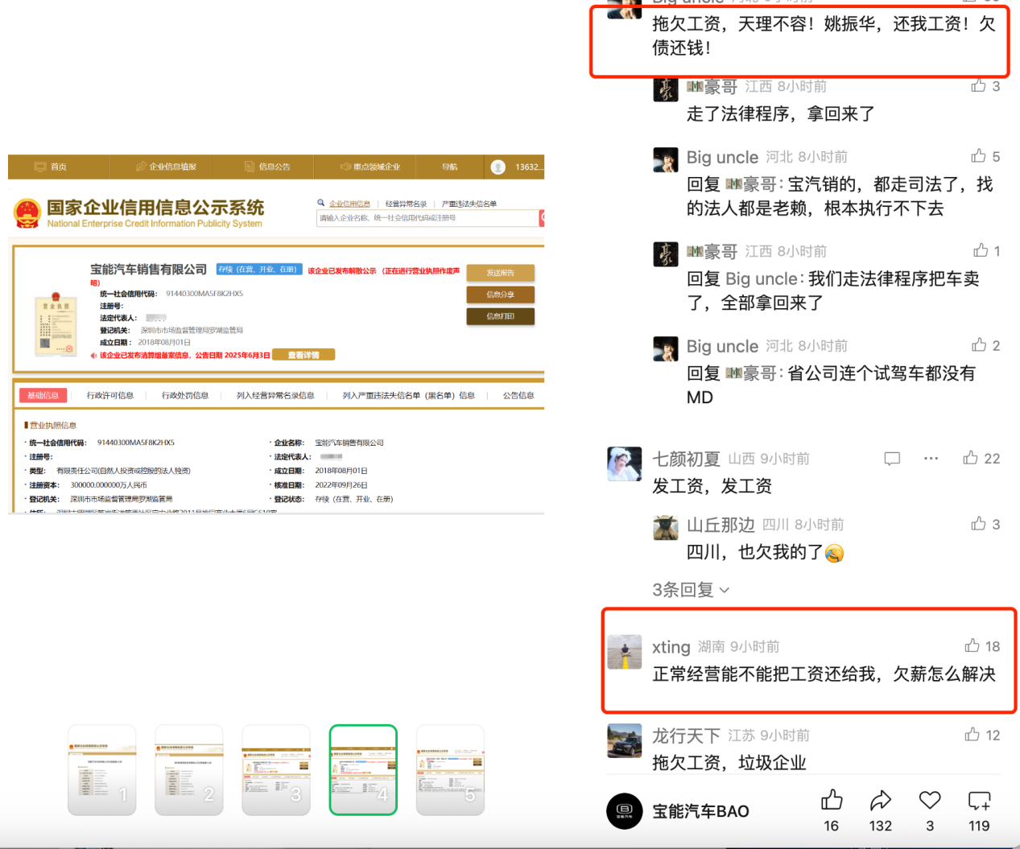Click the 发送报告 button
The image size is (1020, 849).
500,273
